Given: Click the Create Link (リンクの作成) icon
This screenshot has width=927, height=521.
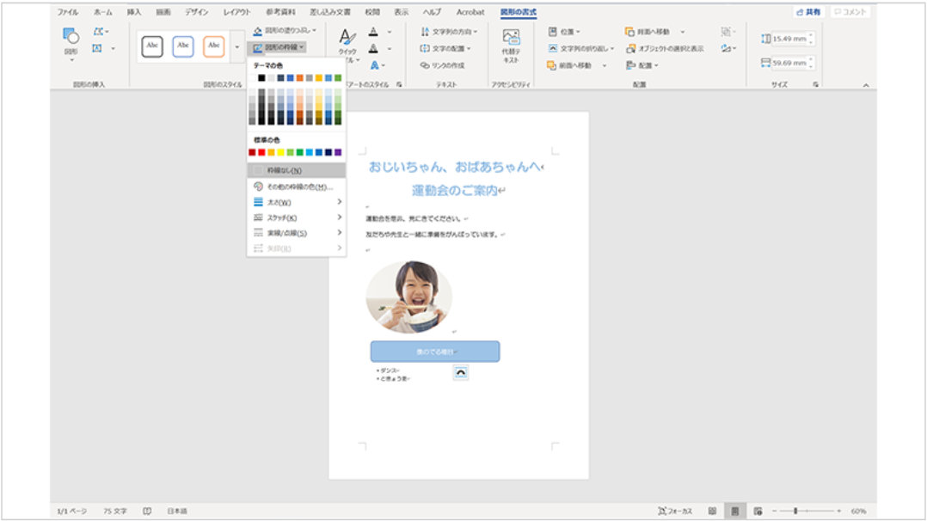Looking at the screenshot, I should pyautogui.click(x=442, y=65).
